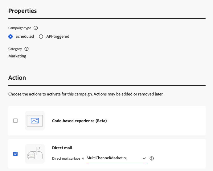Click the Code-based experience (Beta) title

[x=80, y=121]
